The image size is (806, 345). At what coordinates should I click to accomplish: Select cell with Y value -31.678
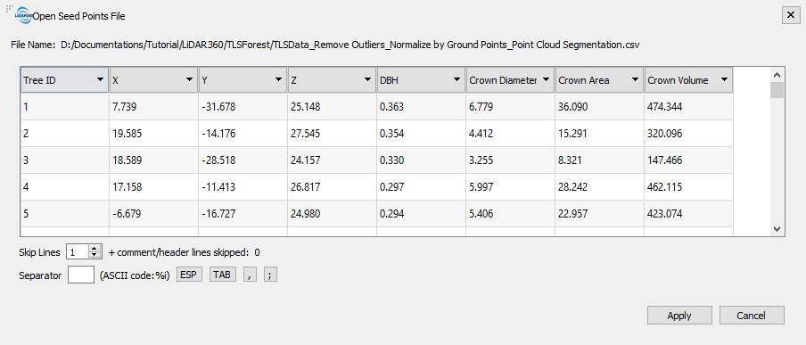click(243, 106)
